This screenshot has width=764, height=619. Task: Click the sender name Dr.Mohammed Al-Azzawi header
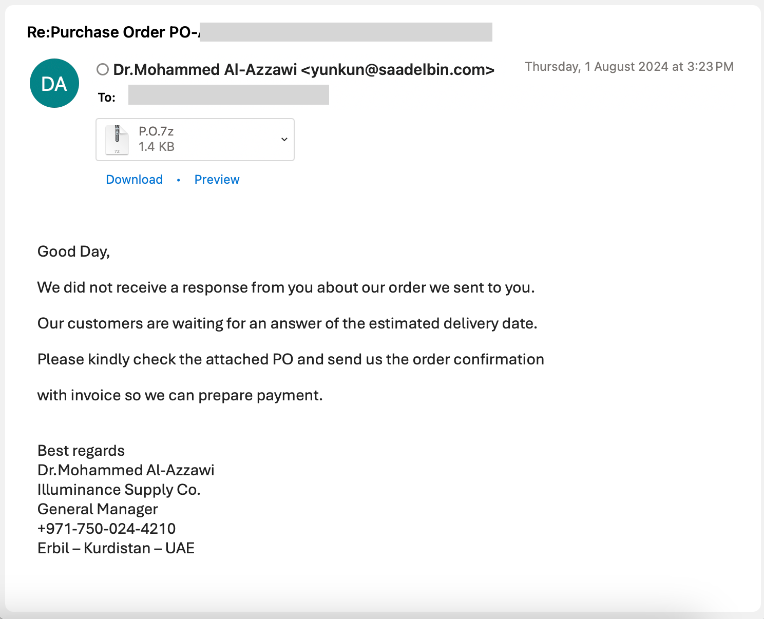point(304,69)
